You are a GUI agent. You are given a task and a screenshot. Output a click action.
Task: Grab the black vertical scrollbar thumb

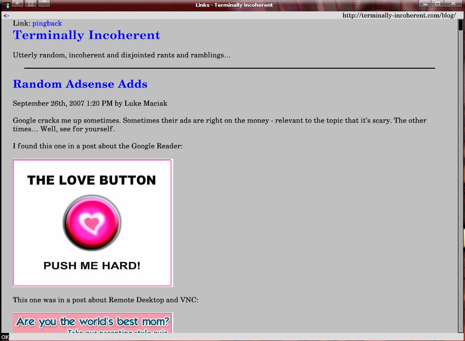pos(461,25)
